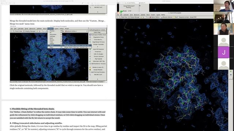The width and height of the screenshot is (234, 131).
Task: Select third participant video tile from top
Action: point(224,29)
